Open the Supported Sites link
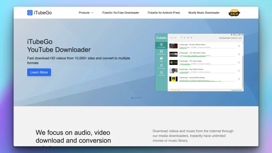 237,90
